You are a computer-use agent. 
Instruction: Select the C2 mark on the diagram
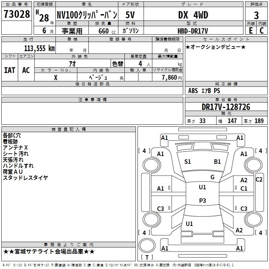point(259,180)
